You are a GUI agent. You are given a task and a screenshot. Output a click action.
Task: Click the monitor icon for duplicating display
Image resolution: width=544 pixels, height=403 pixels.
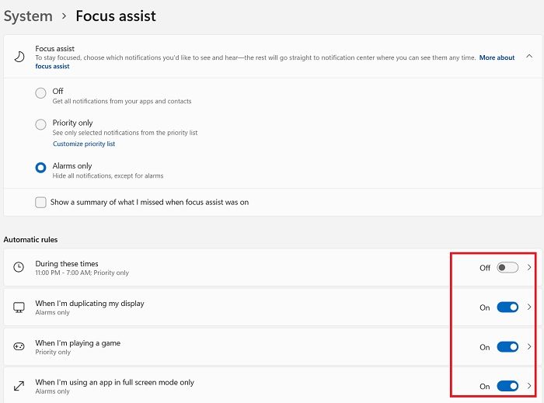click(19, 307)
